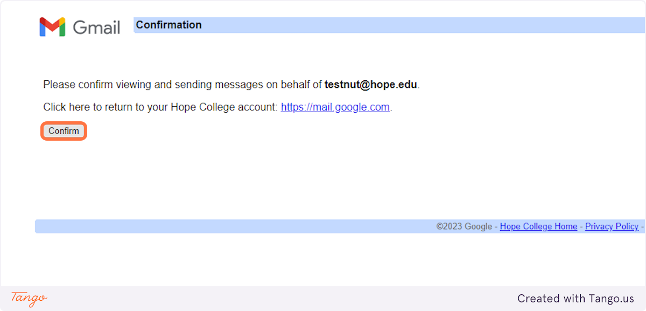Click the Created with Tango.us label
Image resolution: width=646 pixels, height=311 pixels.
pos(575,298)
